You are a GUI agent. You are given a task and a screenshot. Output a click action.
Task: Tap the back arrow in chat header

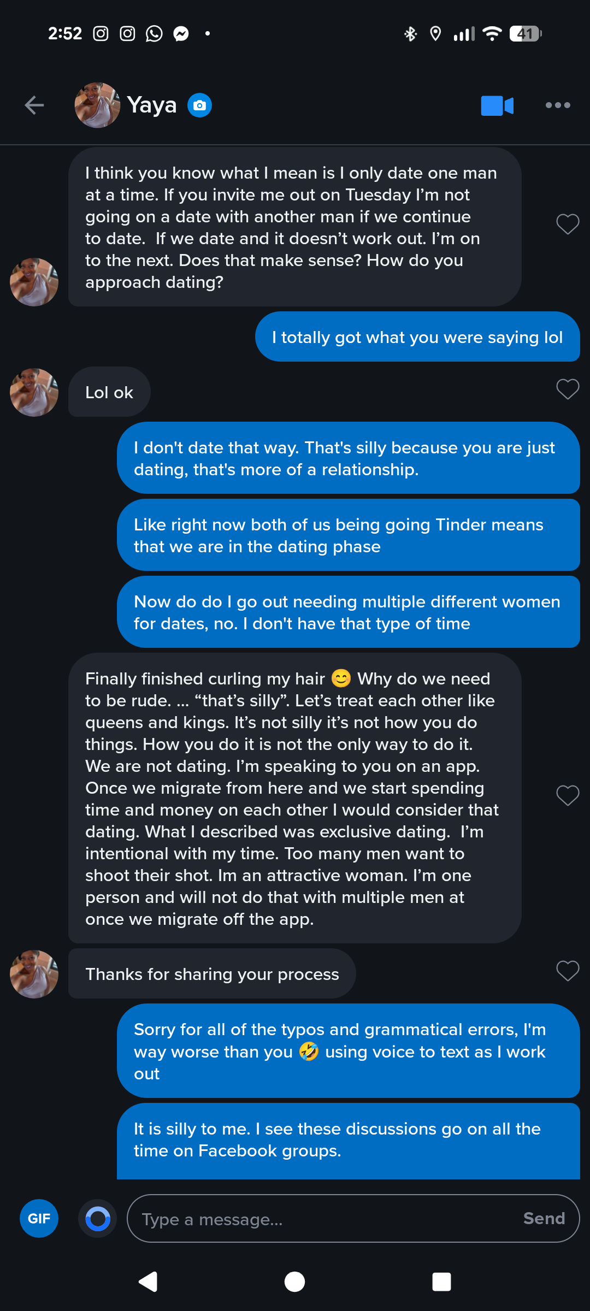(x=34, y=105)
